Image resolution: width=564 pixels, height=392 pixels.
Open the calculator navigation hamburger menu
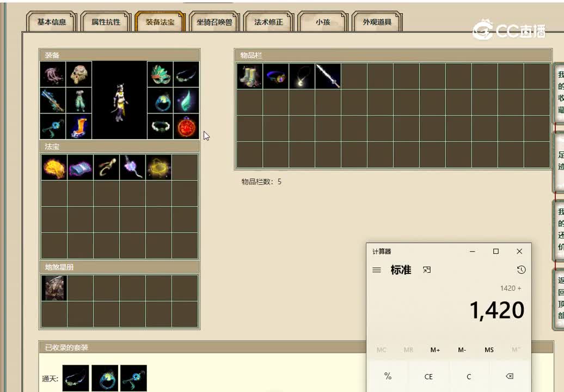coord(377,269)
